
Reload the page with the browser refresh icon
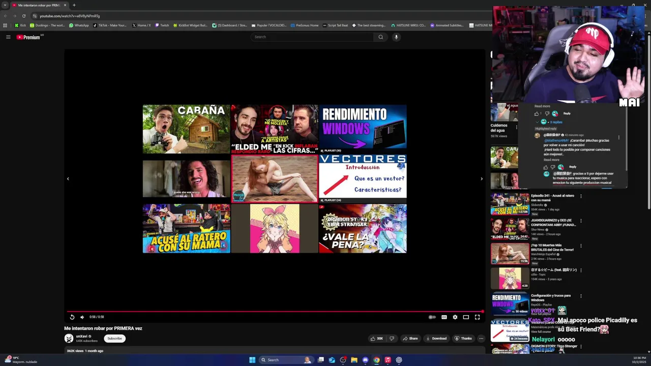(24, 16)
